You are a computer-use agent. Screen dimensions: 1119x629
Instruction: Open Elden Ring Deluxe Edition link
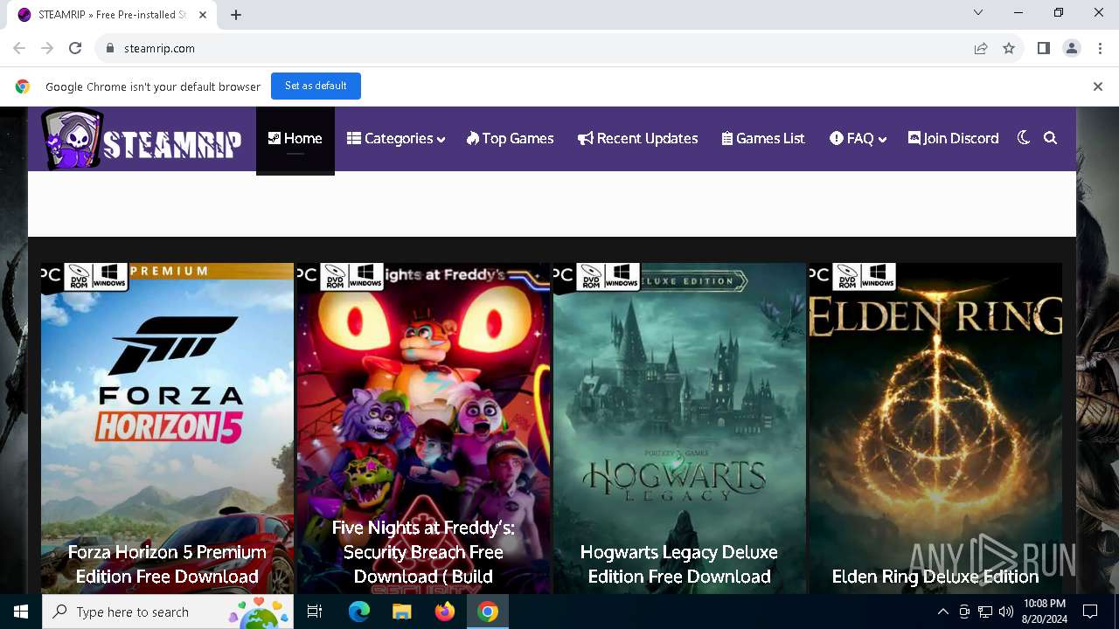click(935, 577)
